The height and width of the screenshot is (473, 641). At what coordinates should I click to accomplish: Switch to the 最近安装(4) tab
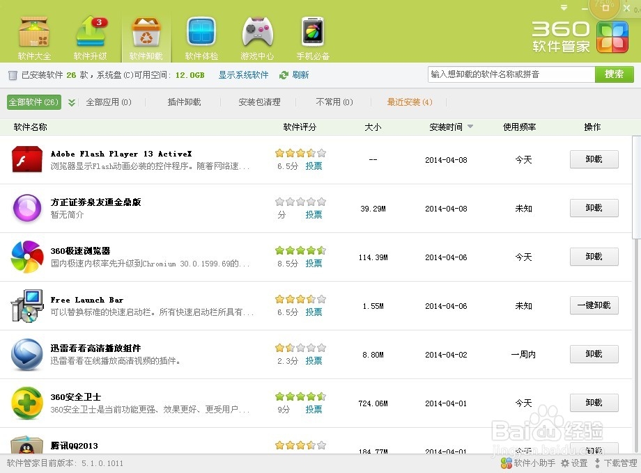coord(409,102)
